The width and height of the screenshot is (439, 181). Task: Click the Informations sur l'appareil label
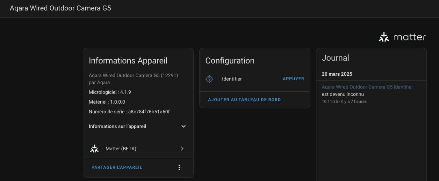117,126
